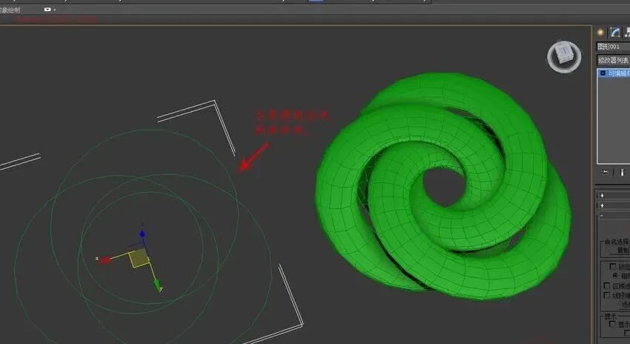Viewport: 630px width, 344px height.
Task: Enable the 显示 checkbox in display group
Action: tap(612, 324)
